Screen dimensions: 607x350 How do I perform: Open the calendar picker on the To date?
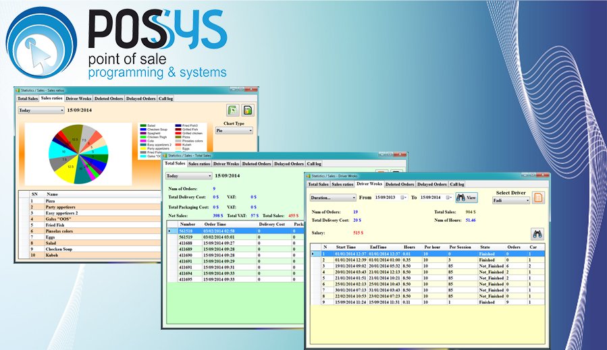pos(449,198)
